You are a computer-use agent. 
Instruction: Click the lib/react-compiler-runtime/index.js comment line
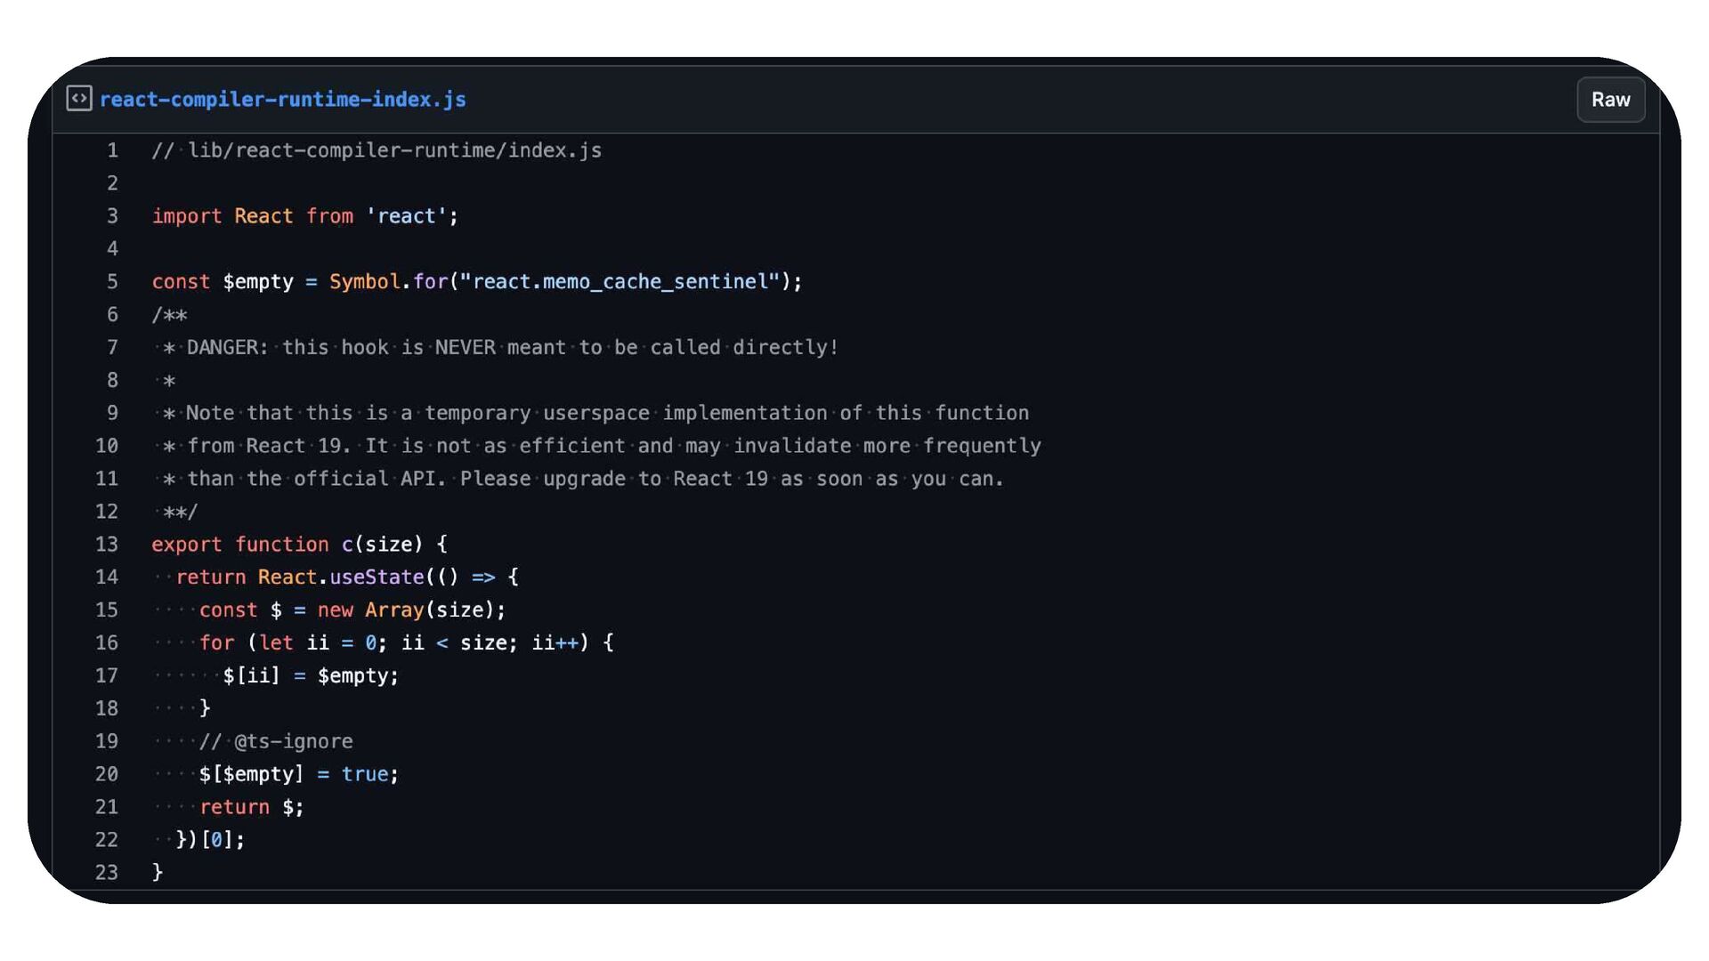pyautogui.click(x=377, y=150)
